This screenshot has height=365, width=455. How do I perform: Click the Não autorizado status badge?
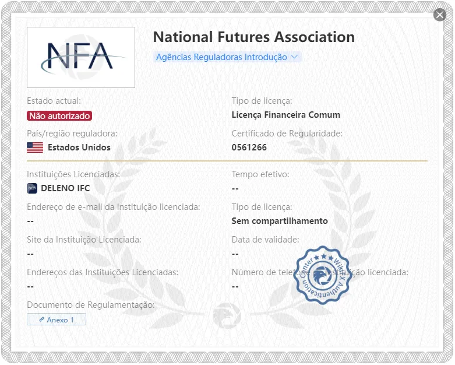pos(59,116)
